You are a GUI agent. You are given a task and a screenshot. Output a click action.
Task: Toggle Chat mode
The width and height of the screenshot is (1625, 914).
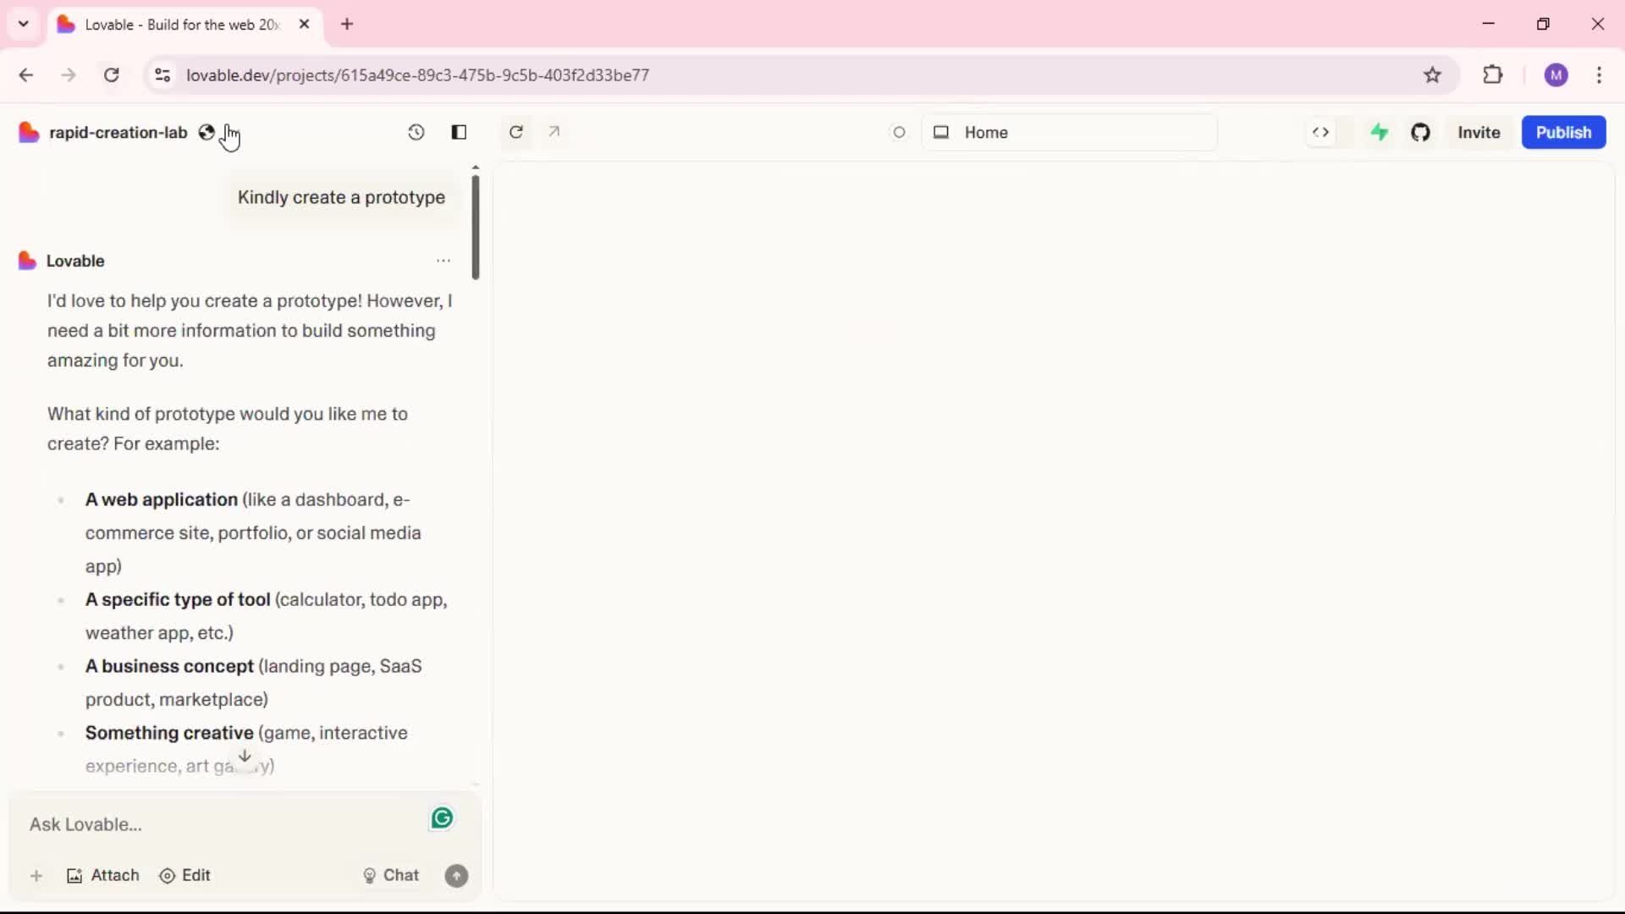(x=391, y=876)
